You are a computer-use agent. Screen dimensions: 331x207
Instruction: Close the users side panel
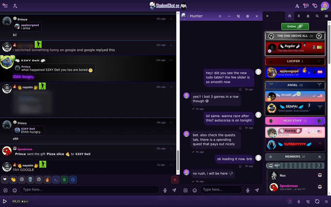(x=267, y=16)
